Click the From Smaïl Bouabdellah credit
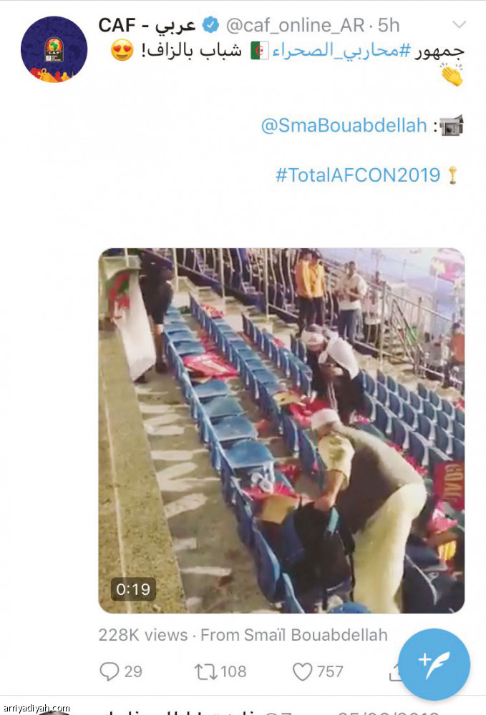Viewport: 486px width, 715px height. point(294,635)
